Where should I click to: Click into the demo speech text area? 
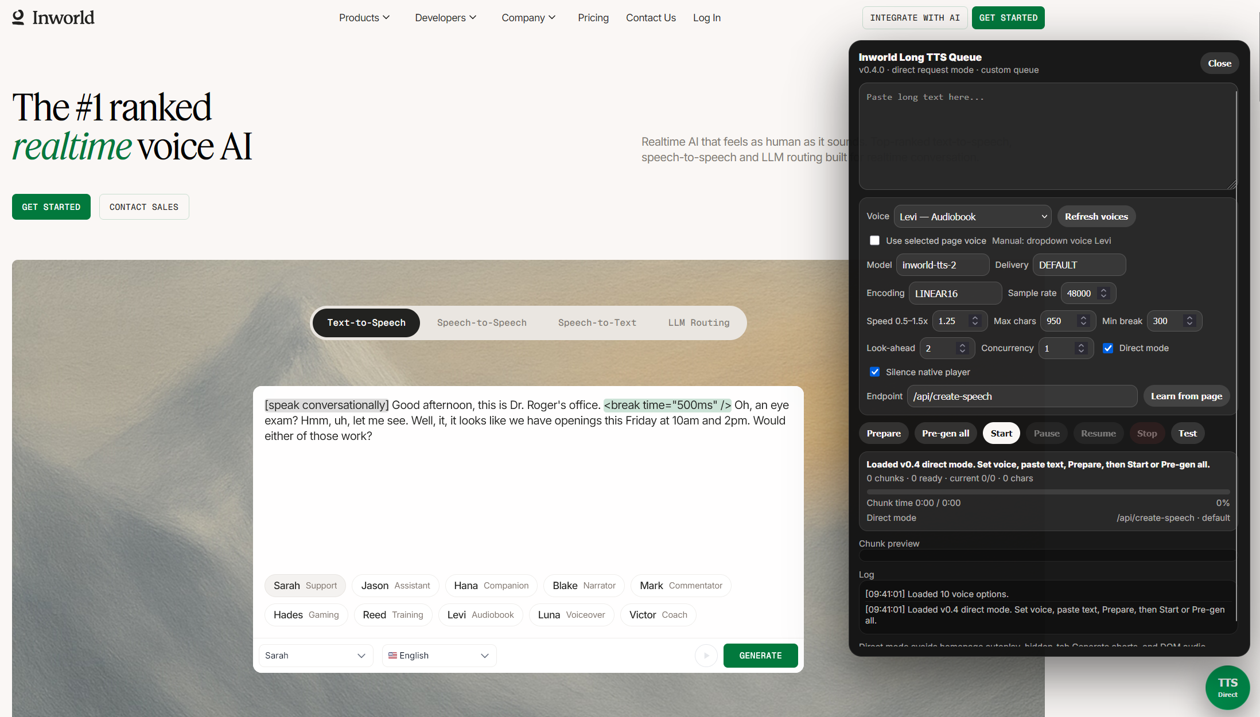[528, 479]
